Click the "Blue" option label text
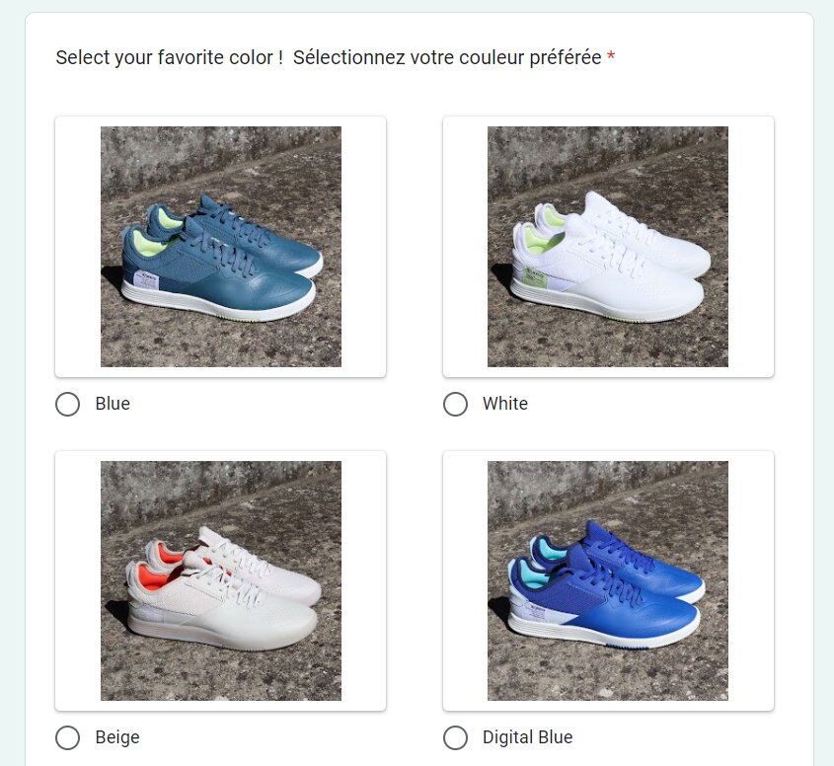The width and height of the screenshot is (834, 766). click(x=113, y=404)
